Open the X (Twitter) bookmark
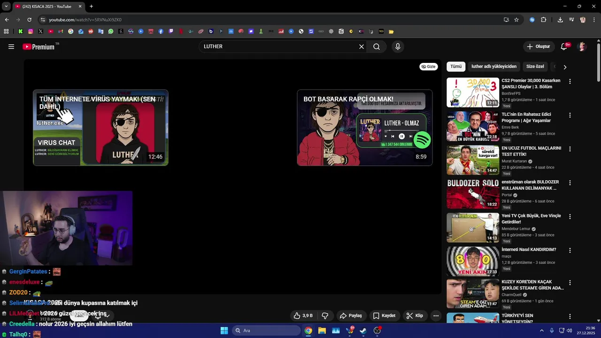The height and width of the screenshot is (338, 601). (x=41, y=31)
